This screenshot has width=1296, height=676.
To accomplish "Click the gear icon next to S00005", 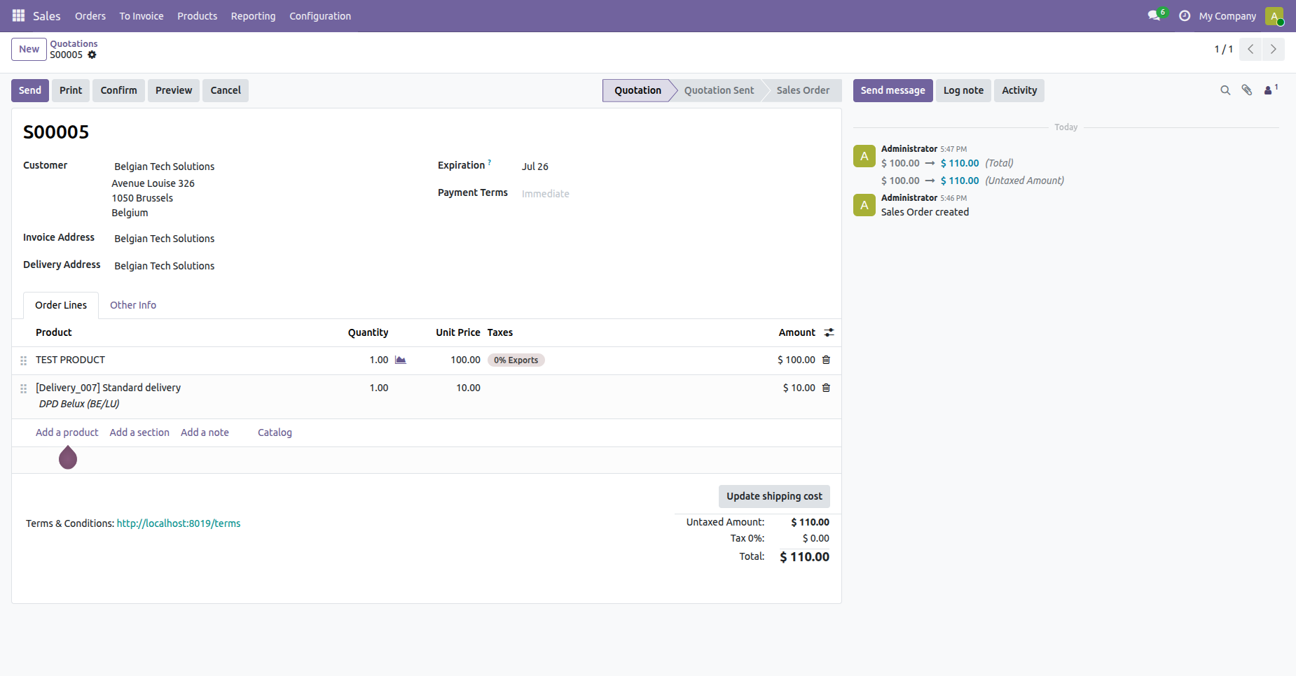I will click(x=92, y=55).
